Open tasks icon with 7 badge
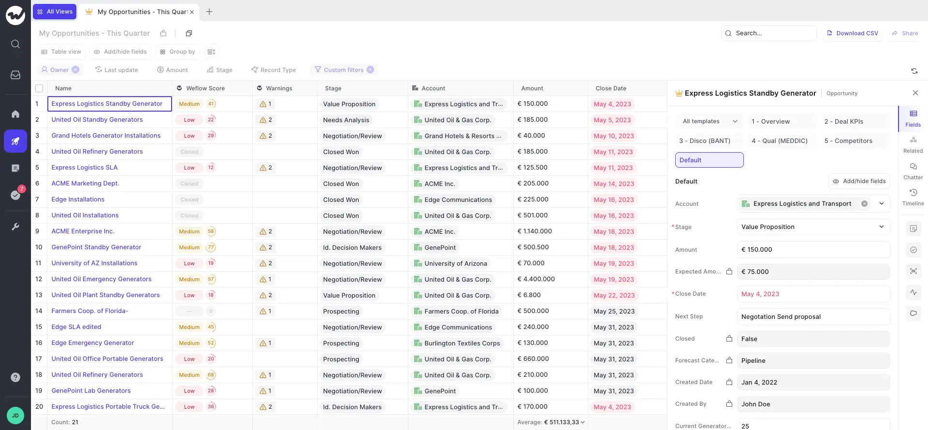The image size is (928, 430). pyautogui.click(x=15, y=195)
